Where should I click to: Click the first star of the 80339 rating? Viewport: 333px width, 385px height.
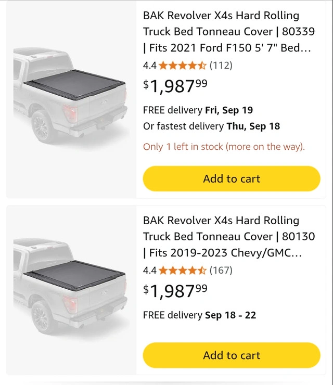(x=163, y=66)
